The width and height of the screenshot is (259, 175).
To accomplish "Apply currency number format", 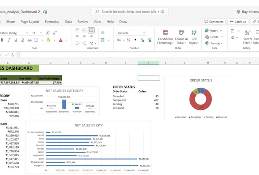I will (119, 40).
